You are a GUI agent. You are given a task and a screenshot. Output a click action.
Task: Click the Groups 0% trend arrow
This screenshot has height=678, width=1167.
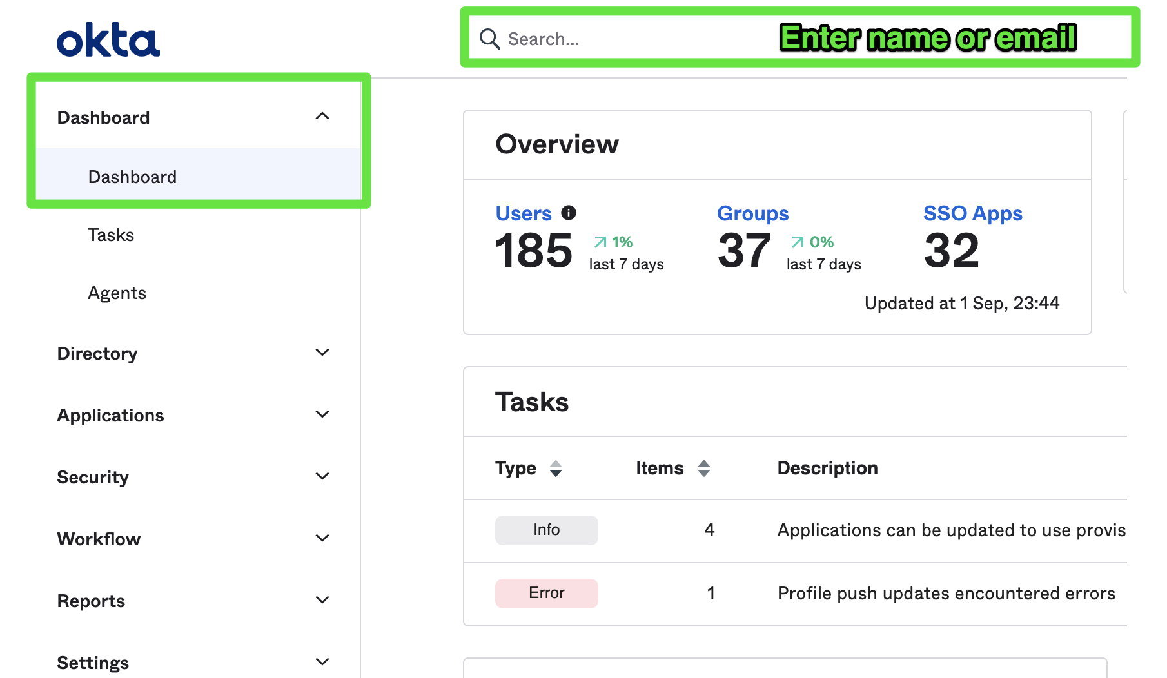tap(798, 242)
